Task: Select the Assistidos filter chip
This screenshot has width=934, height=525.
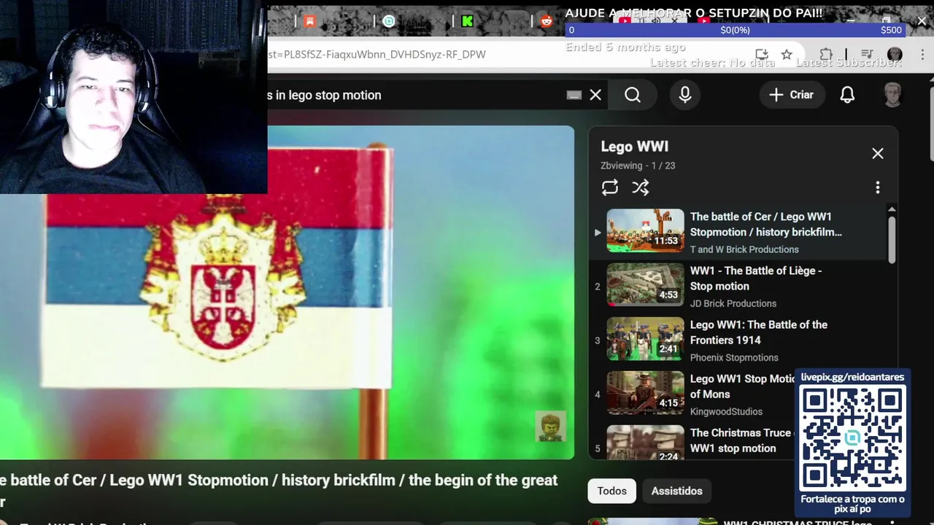Action: (x=676, y=491)
